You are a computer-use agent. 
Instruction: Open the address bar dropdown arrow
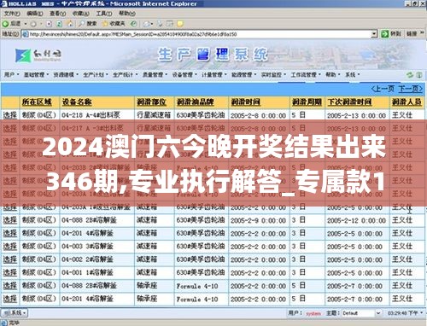[x=374, y=34]
